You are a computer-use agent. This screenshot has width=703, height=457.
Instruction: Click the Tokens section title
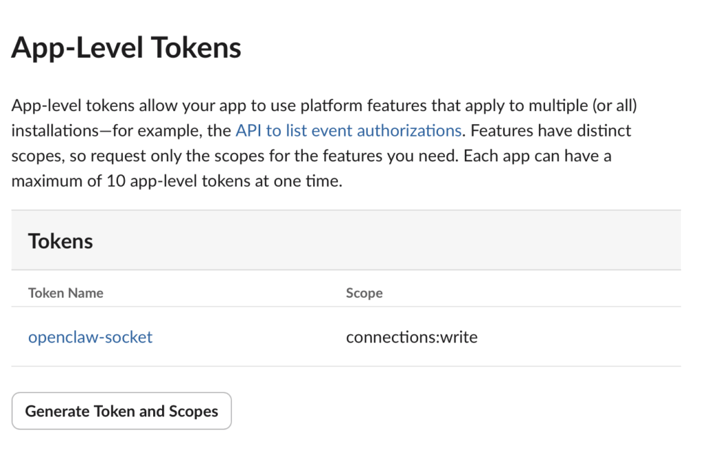click(60, 241)
